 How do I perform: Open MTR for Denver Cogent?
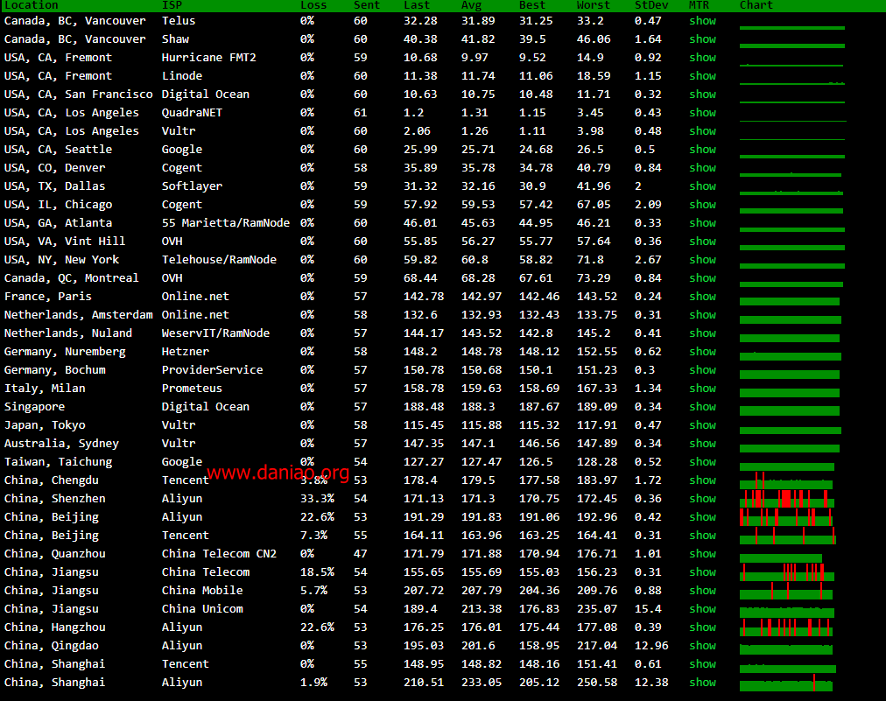[x=702, y=168]
